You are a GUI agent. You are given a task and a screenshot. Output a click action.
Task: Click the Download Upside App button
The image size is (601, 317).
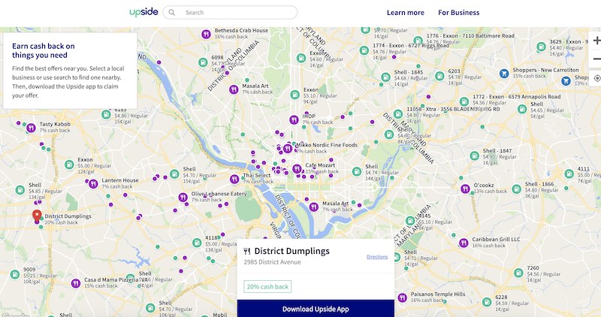pos(316,309)
